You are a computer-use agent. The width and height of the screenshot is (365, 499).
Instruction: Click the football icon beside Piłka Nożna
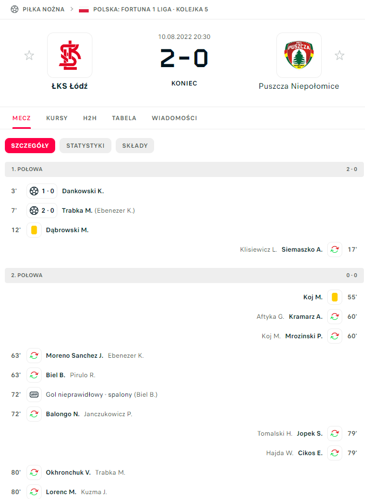pyautogui.click(x=15, y=9)
